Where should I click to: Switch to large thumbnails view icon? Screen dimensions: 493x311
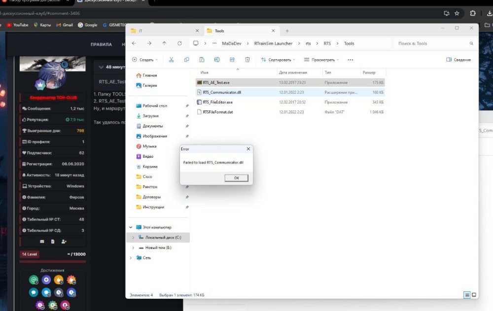[x=474, y=295]
